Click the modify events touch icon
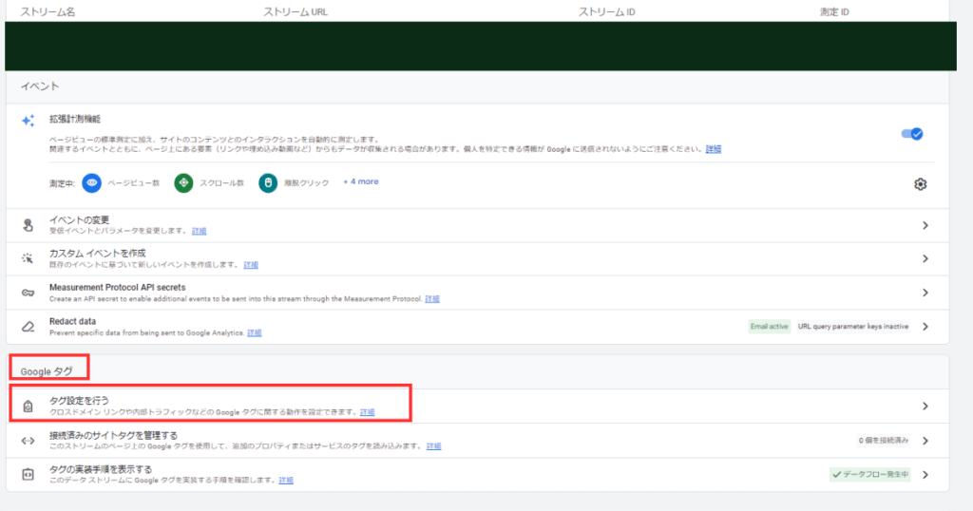Screen dimensions: 973x511 28,225
